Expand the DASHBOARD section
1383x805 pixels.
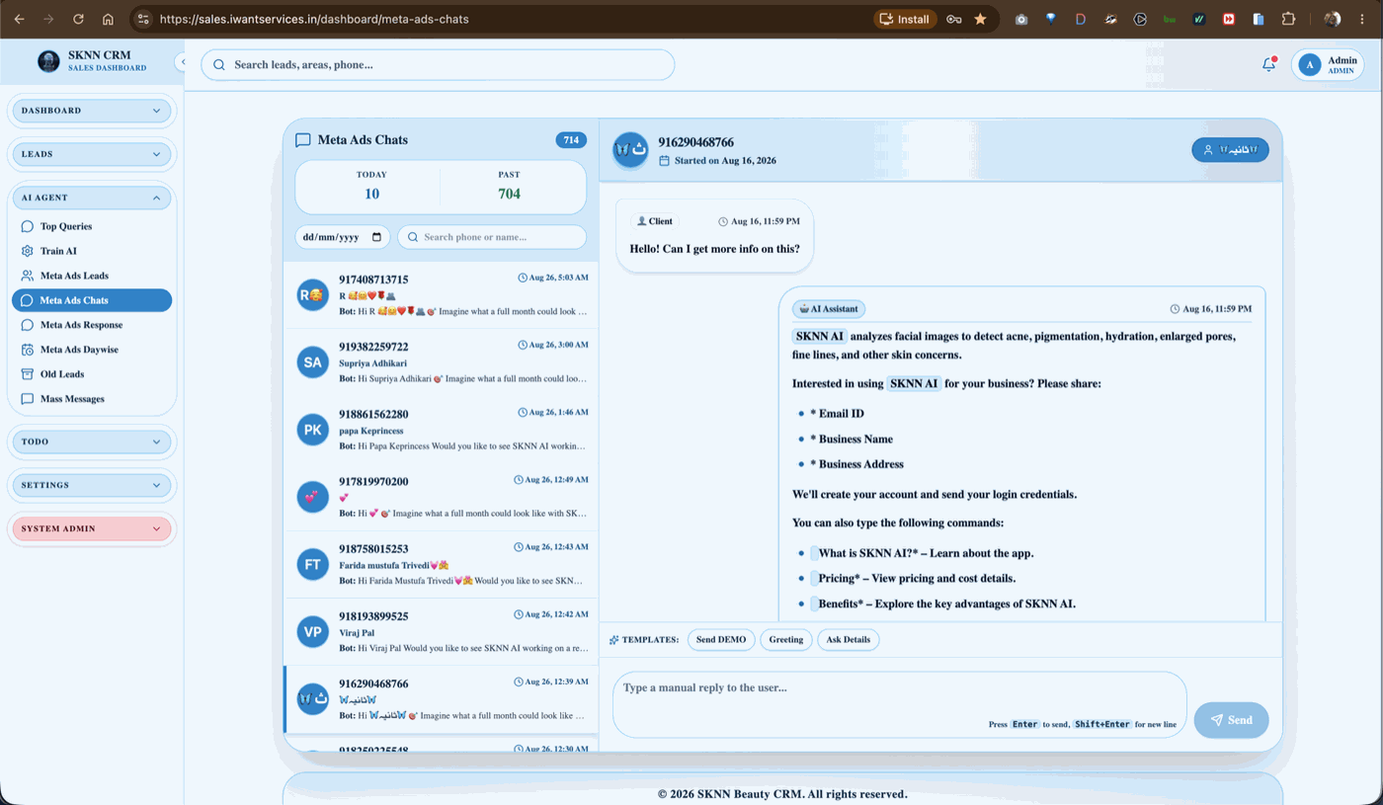pyautogui.click(x=91, y=111)
